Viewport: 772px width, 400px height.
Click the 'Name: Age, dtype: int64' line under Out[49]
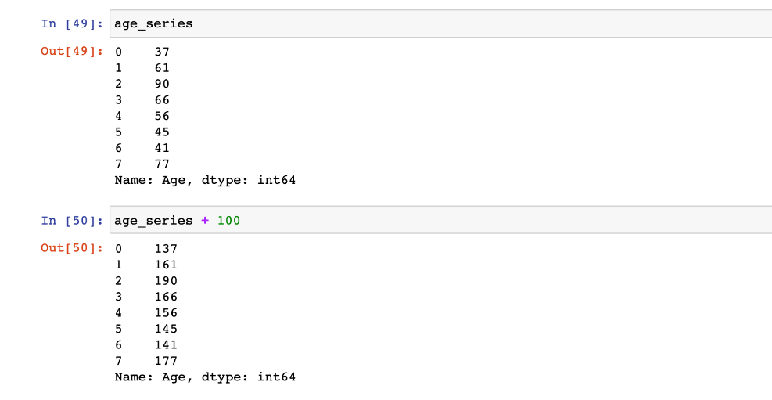point(205,180)
